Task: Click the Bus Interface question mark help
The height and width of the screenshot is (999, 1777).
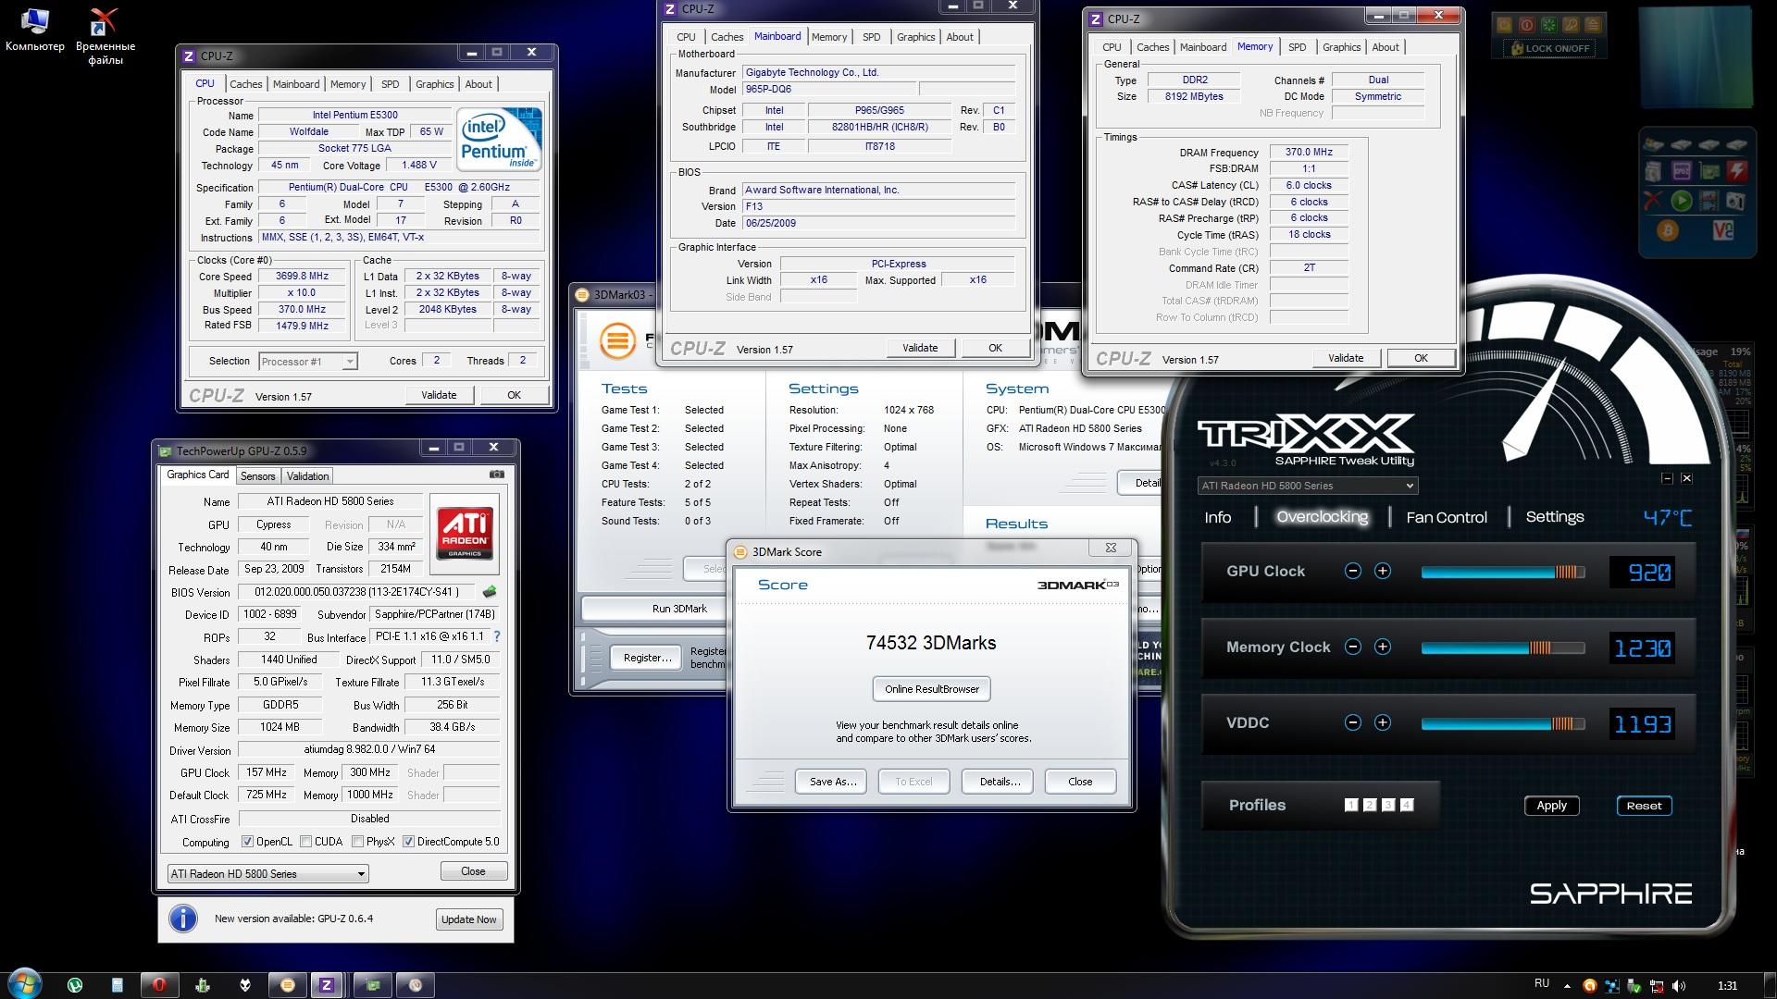Action: [x=497, y=636]
